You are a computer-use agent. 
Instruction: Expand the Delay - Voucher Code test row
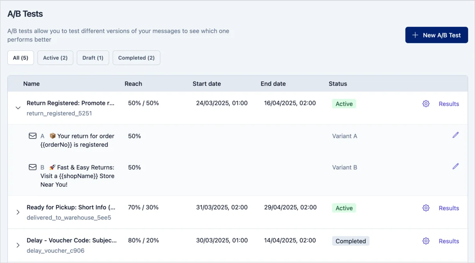(x=18, y=245)
